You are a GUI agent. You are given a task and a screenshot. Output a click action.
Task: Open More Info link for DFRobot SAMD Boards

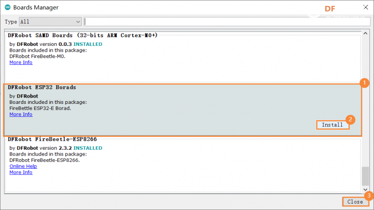click(x=21, y=63)
